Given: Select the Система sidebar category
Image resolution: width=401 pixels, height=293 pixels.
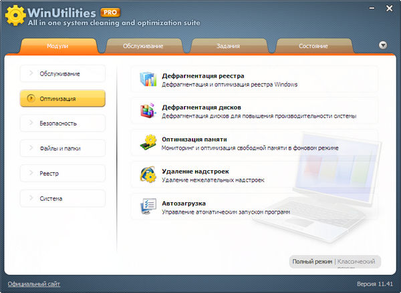Looking at the screenshot, I should pyautogui.click(x=62, y=198).
